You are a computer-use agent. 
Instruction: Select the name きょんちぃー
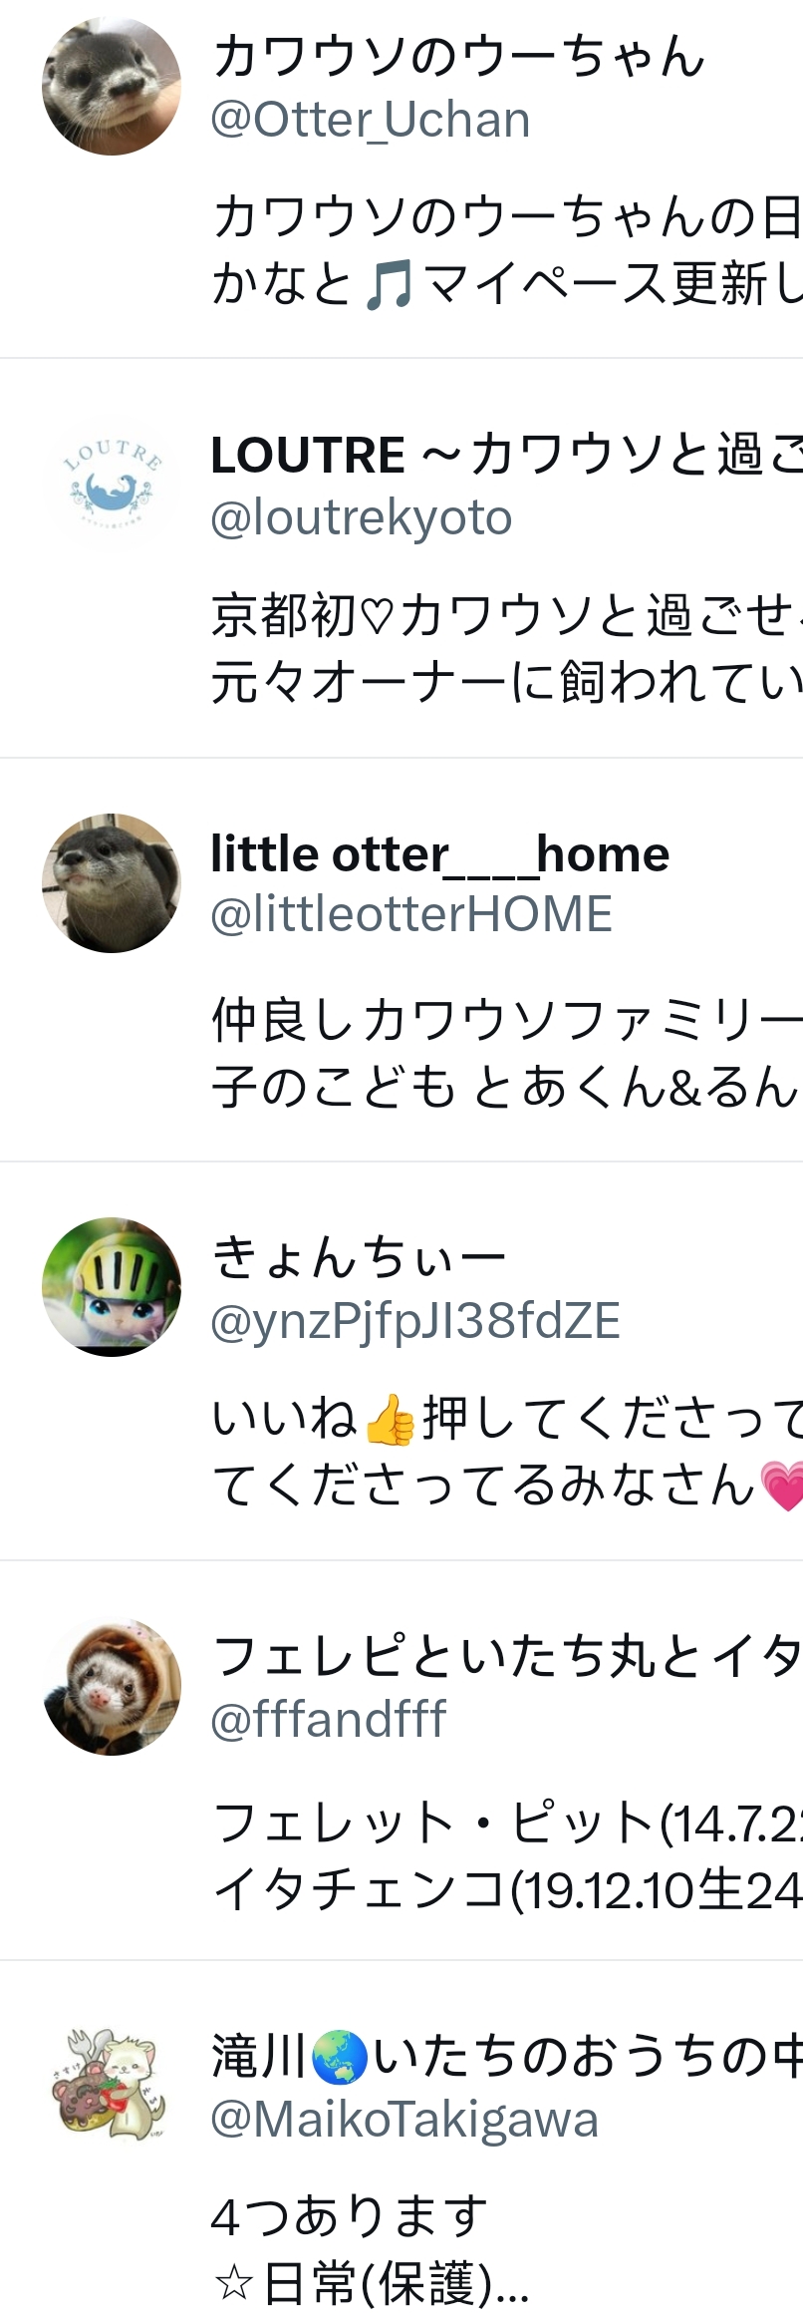click(x=359, y=1255)
